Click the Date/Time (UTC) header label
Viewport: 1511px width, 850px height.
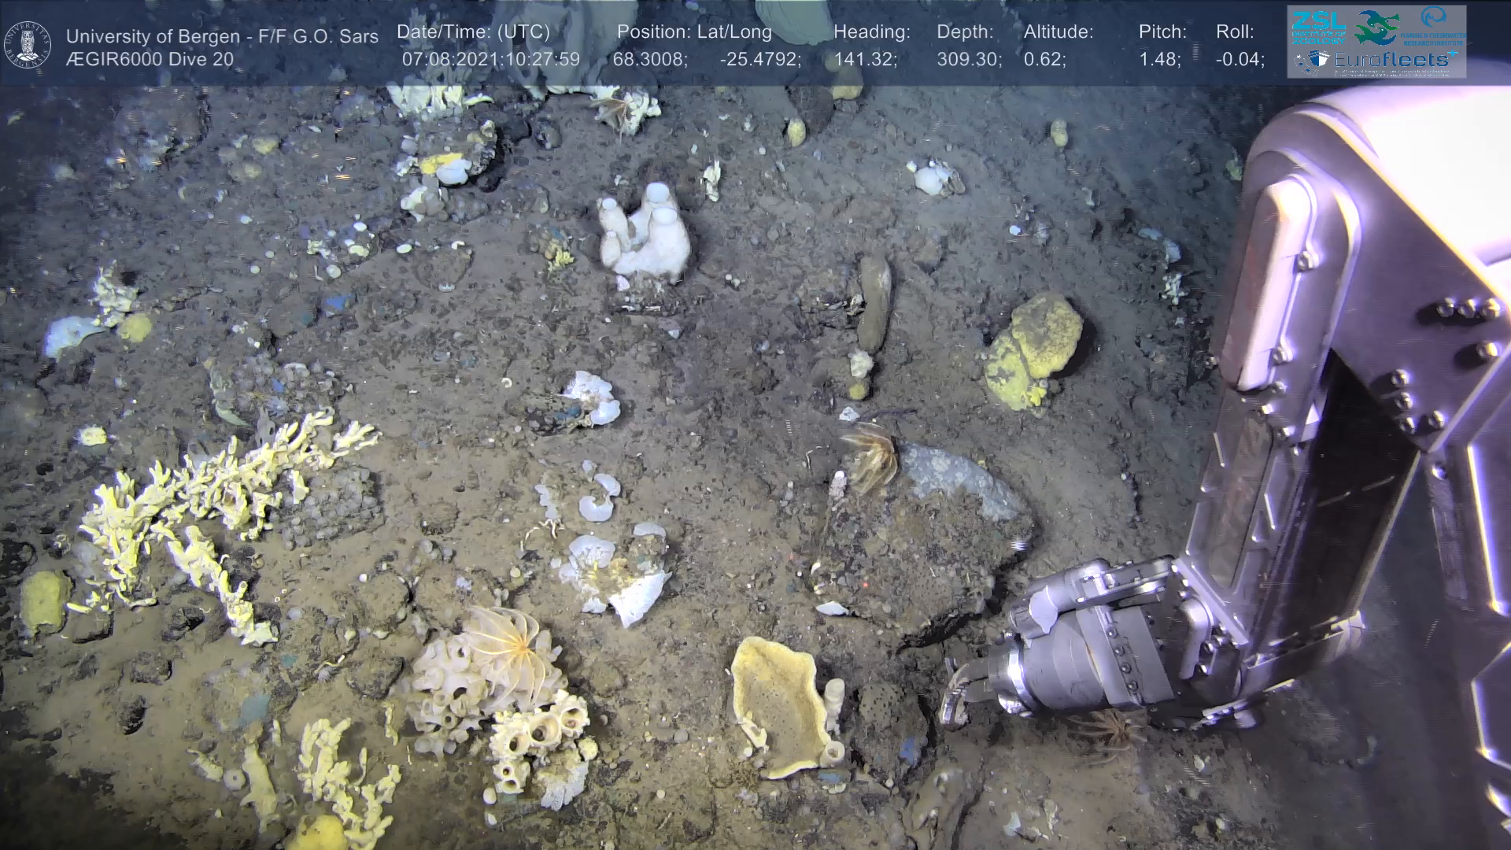coord(473,32)
